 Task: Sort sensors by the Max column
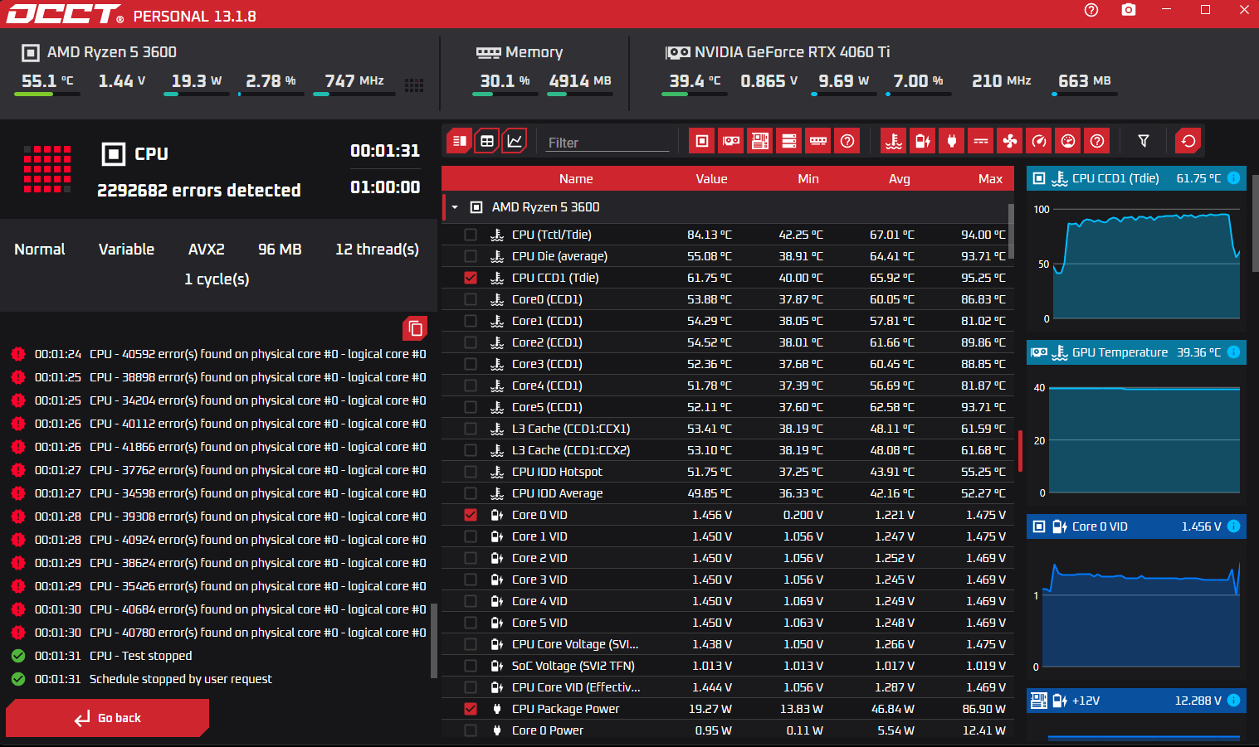(990, 179)
